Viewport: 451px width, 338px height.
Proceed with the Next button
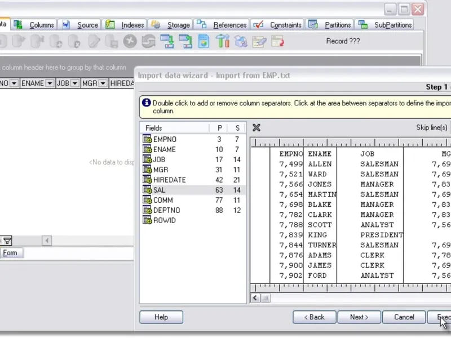pos(359,317)
